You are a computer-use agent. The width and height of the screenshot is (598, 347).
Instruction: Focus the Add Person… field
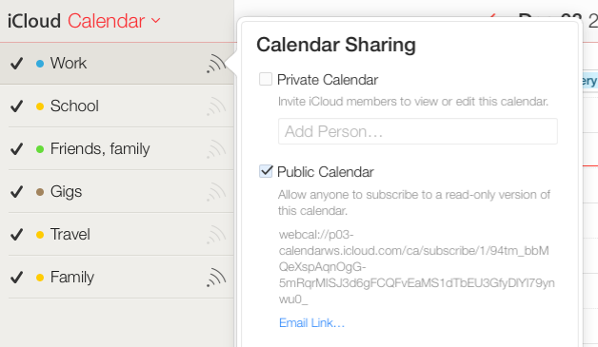418,131
